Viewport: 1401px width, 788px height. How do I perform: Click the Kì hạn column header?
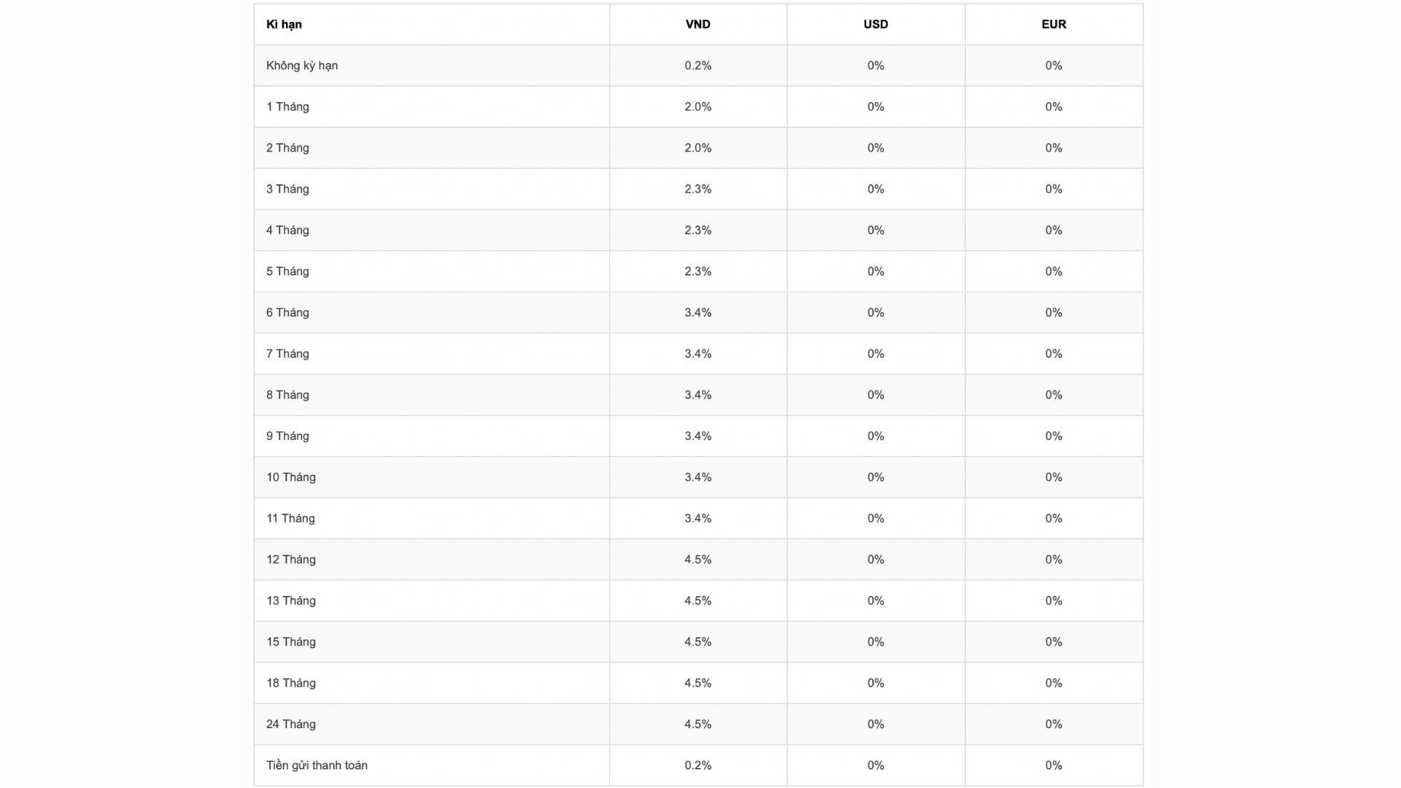[x=284, y=24]
